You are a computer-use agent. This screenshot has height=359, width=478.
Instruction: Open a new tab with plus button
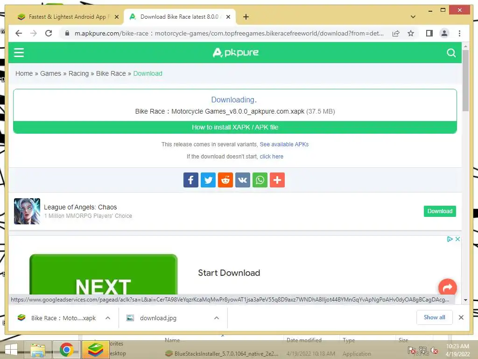coord(246,17)
